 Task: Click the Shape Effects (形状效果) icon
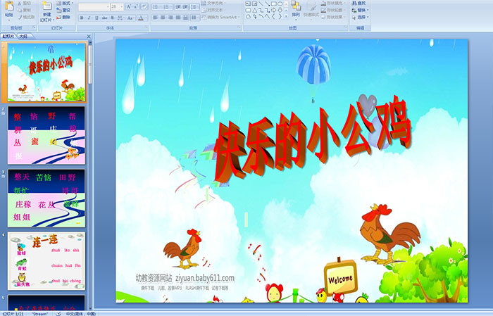click(x=324, y=17)
